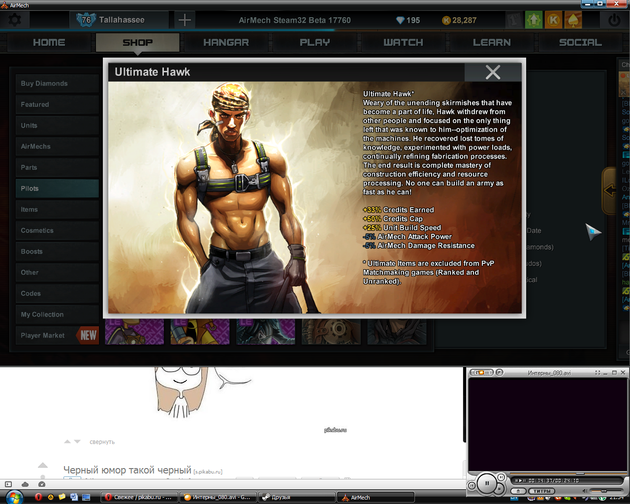Open the LEARN tab
Viewport: 630px width, 504px height.
point(492,43)
